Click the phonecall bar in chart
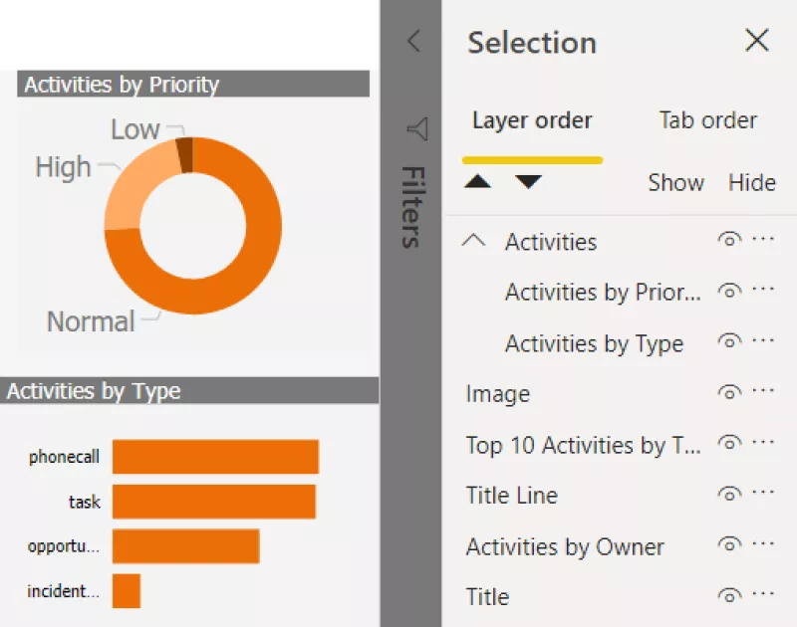The height and width of the screenshot is (627, 797). tap(215, 457)
